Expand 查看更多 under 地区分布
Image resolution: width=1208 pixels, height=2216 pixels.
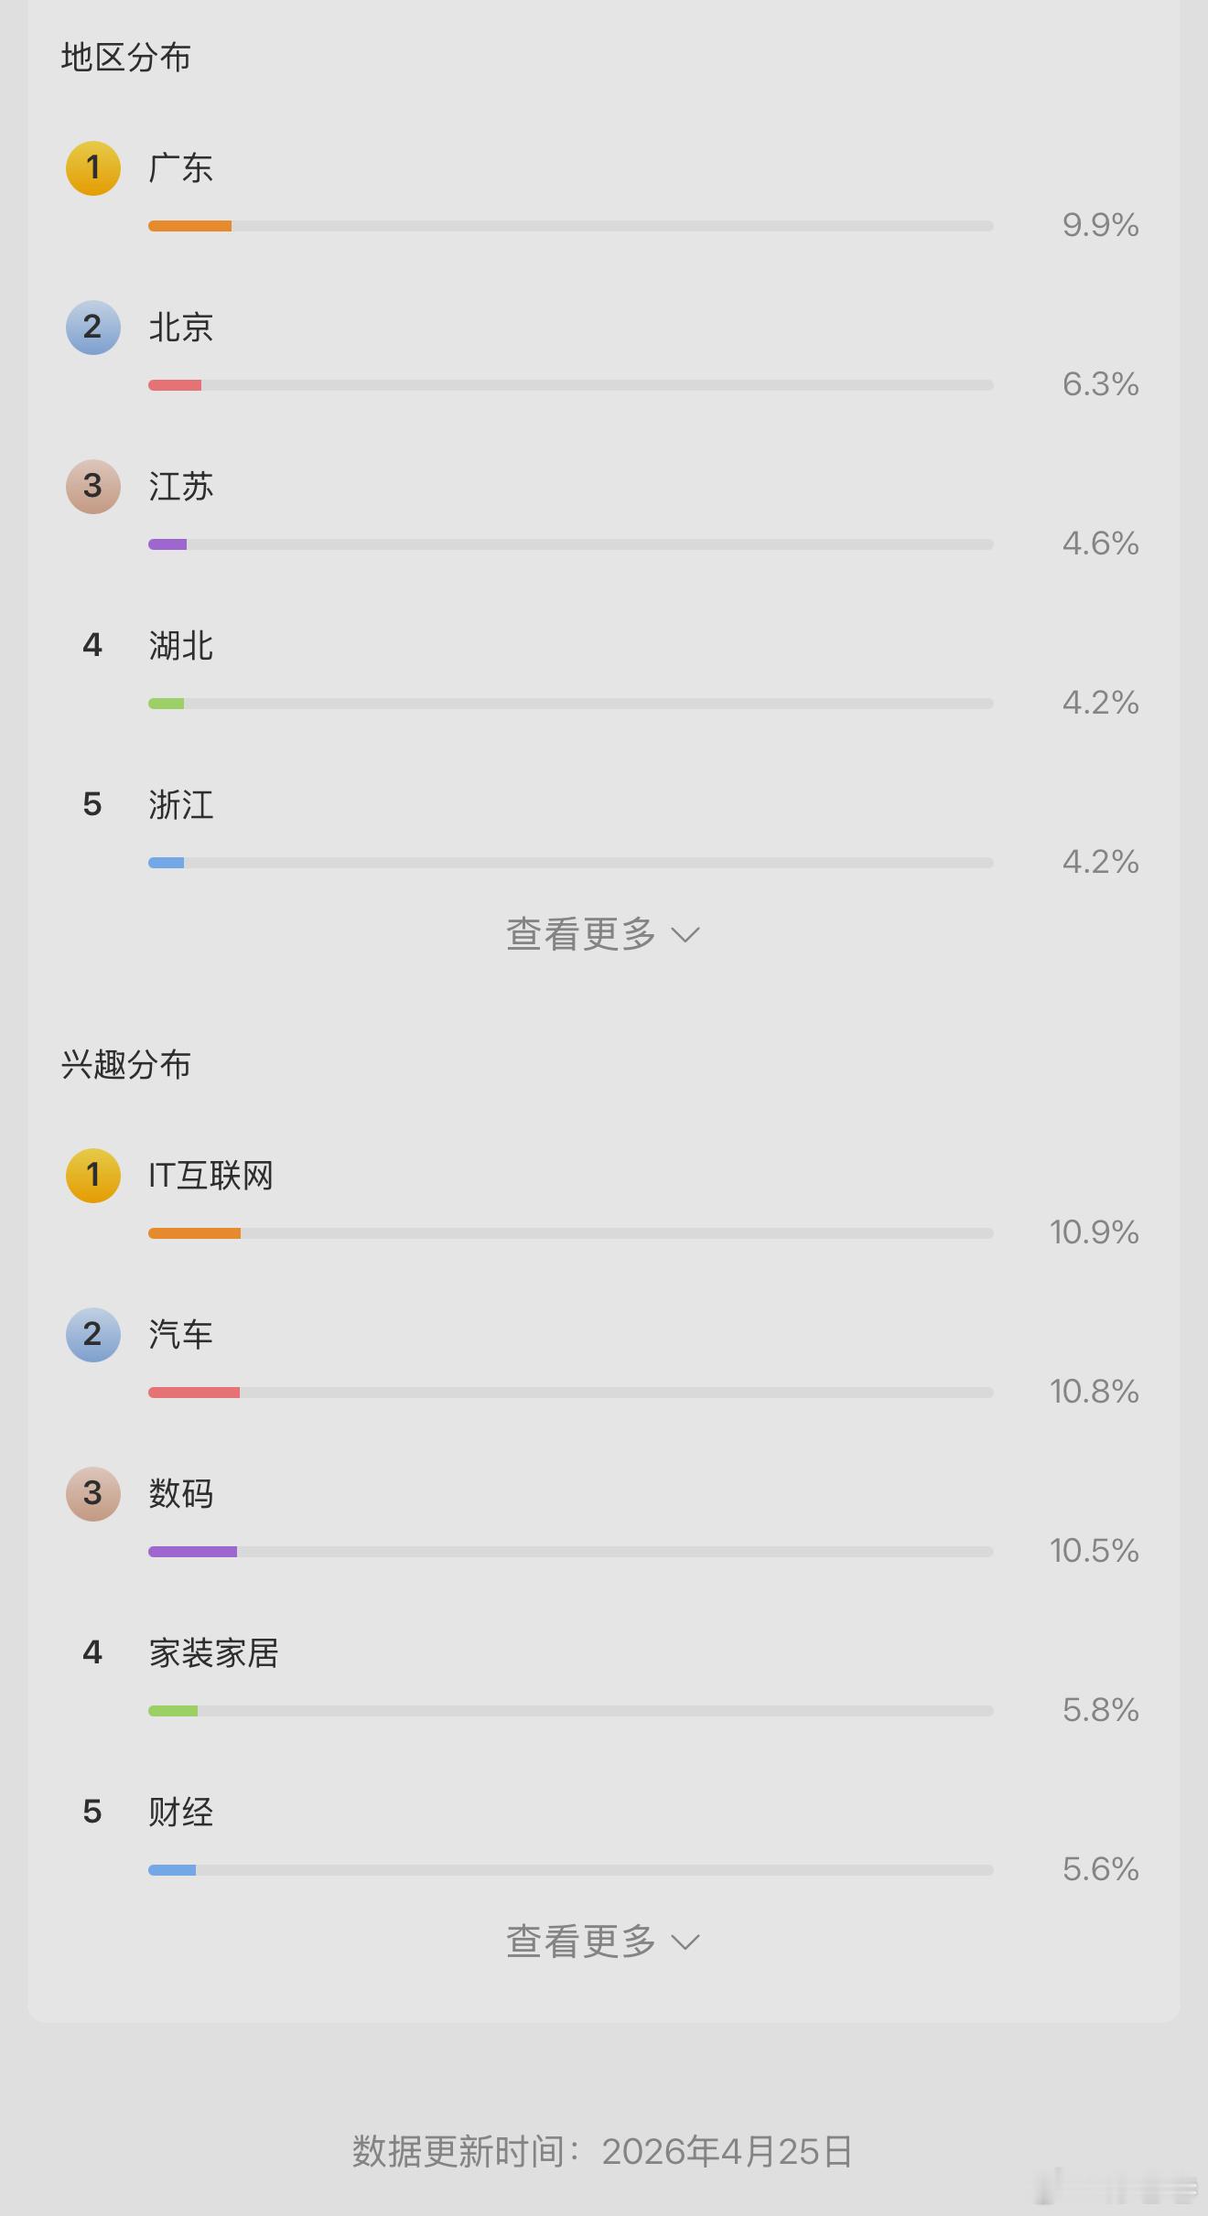point(603,934)
